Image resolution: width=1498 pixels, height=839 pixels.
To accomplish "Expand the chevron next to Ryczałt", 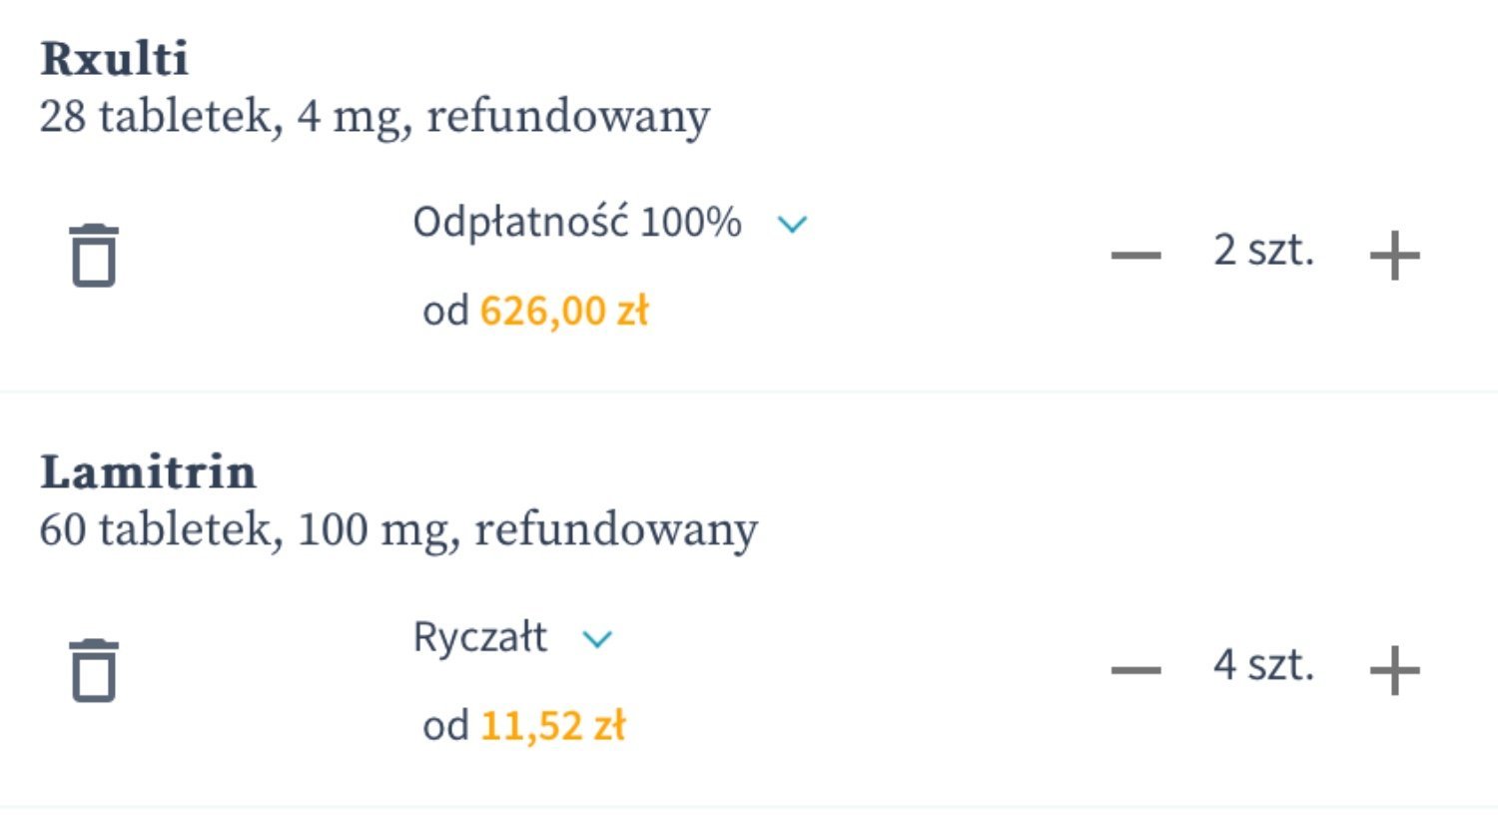I will (596, 639).
